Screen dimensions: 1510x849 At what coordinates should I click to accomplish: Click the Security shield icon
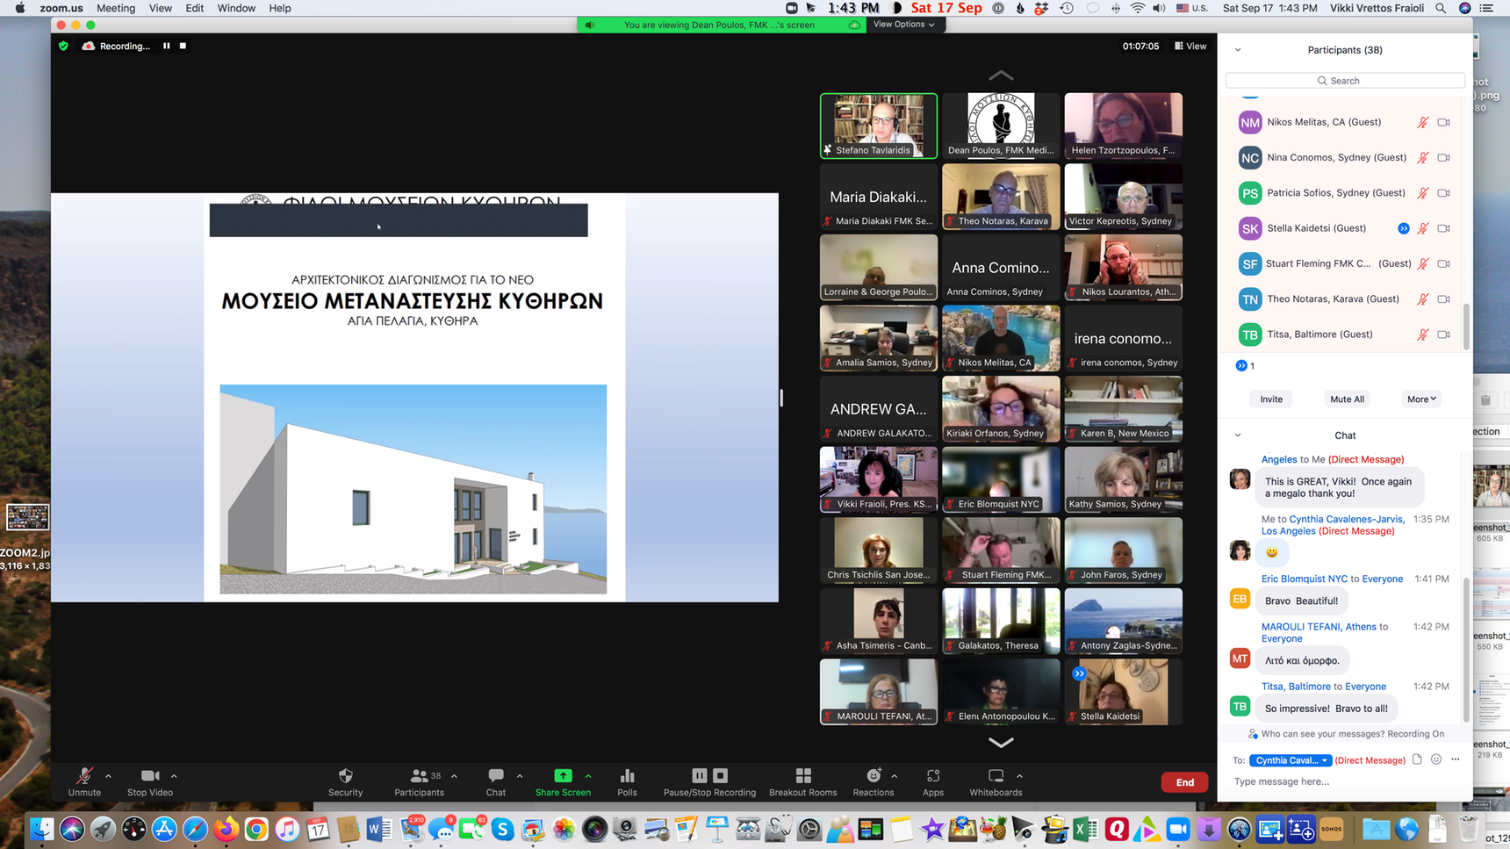tap(345, 776)
